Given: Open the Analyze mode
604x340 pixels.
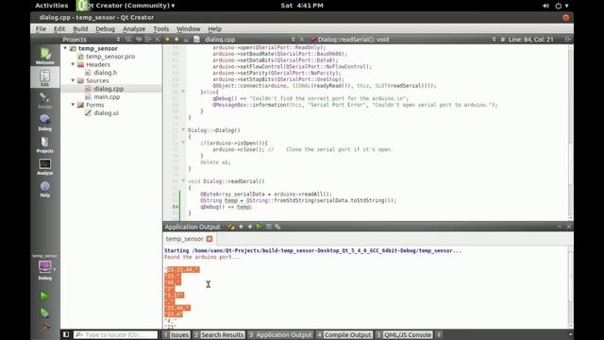Looking at the screenshot, I should pyautogui.click(x=44, y=166).
